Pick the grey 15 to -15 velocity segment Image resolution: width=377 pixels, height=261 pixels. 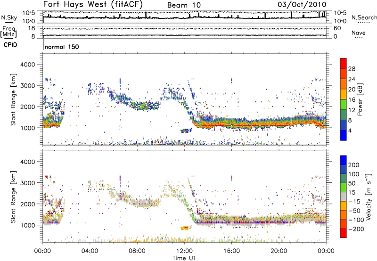click(x=344, y=197)
